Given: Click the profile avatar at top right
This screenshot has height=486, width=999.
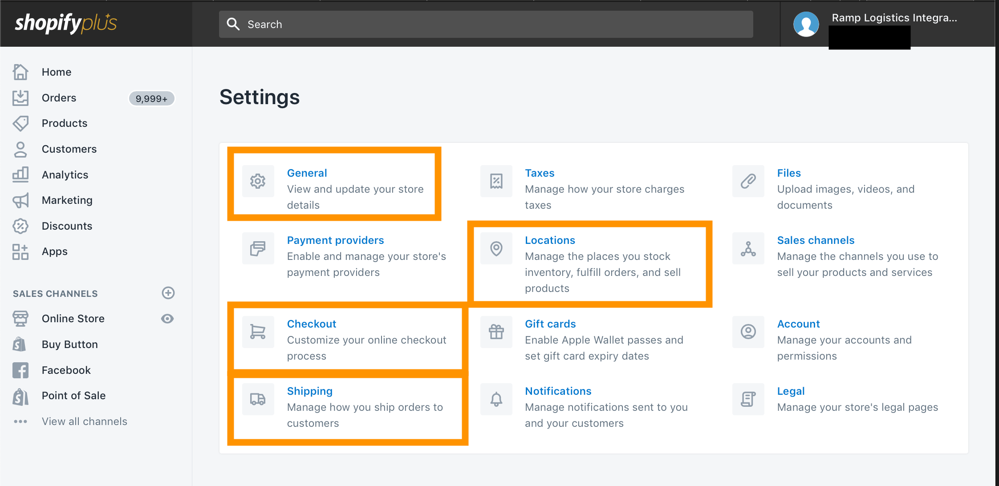Looking at the screenshot, I should pos(806,24).
